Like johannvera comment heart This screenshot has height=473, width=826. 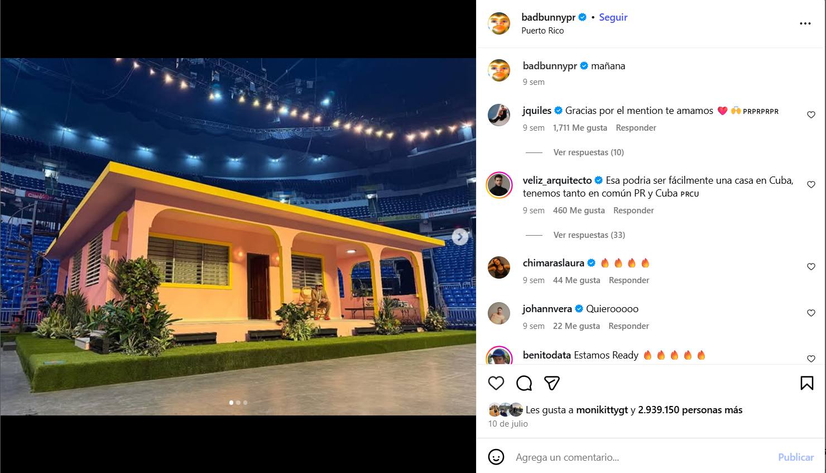coord(811,313)
